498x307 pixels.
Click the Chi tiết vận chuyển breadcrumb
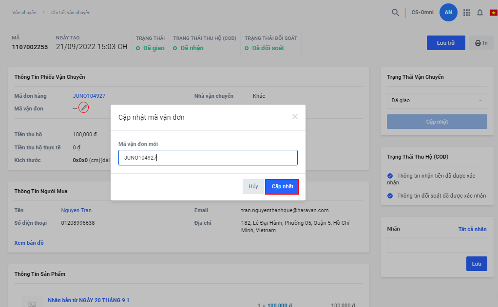(x=71, y=12)
